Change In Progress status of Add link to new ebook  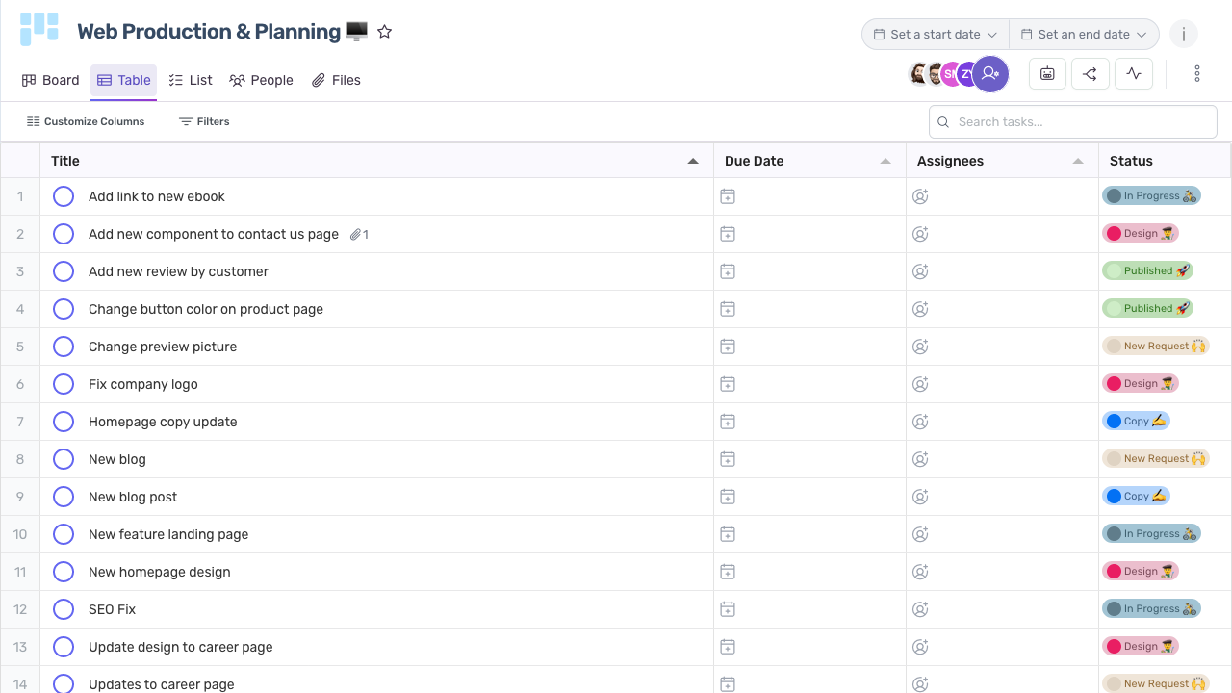1151,196
